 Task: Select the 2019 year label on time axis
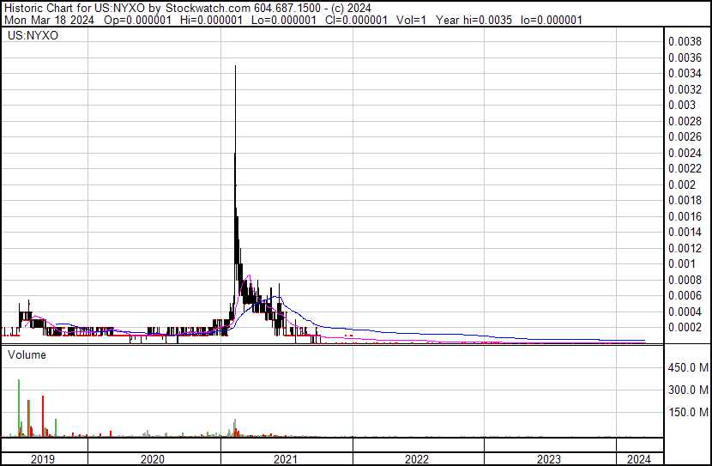(x=43, y=459)
